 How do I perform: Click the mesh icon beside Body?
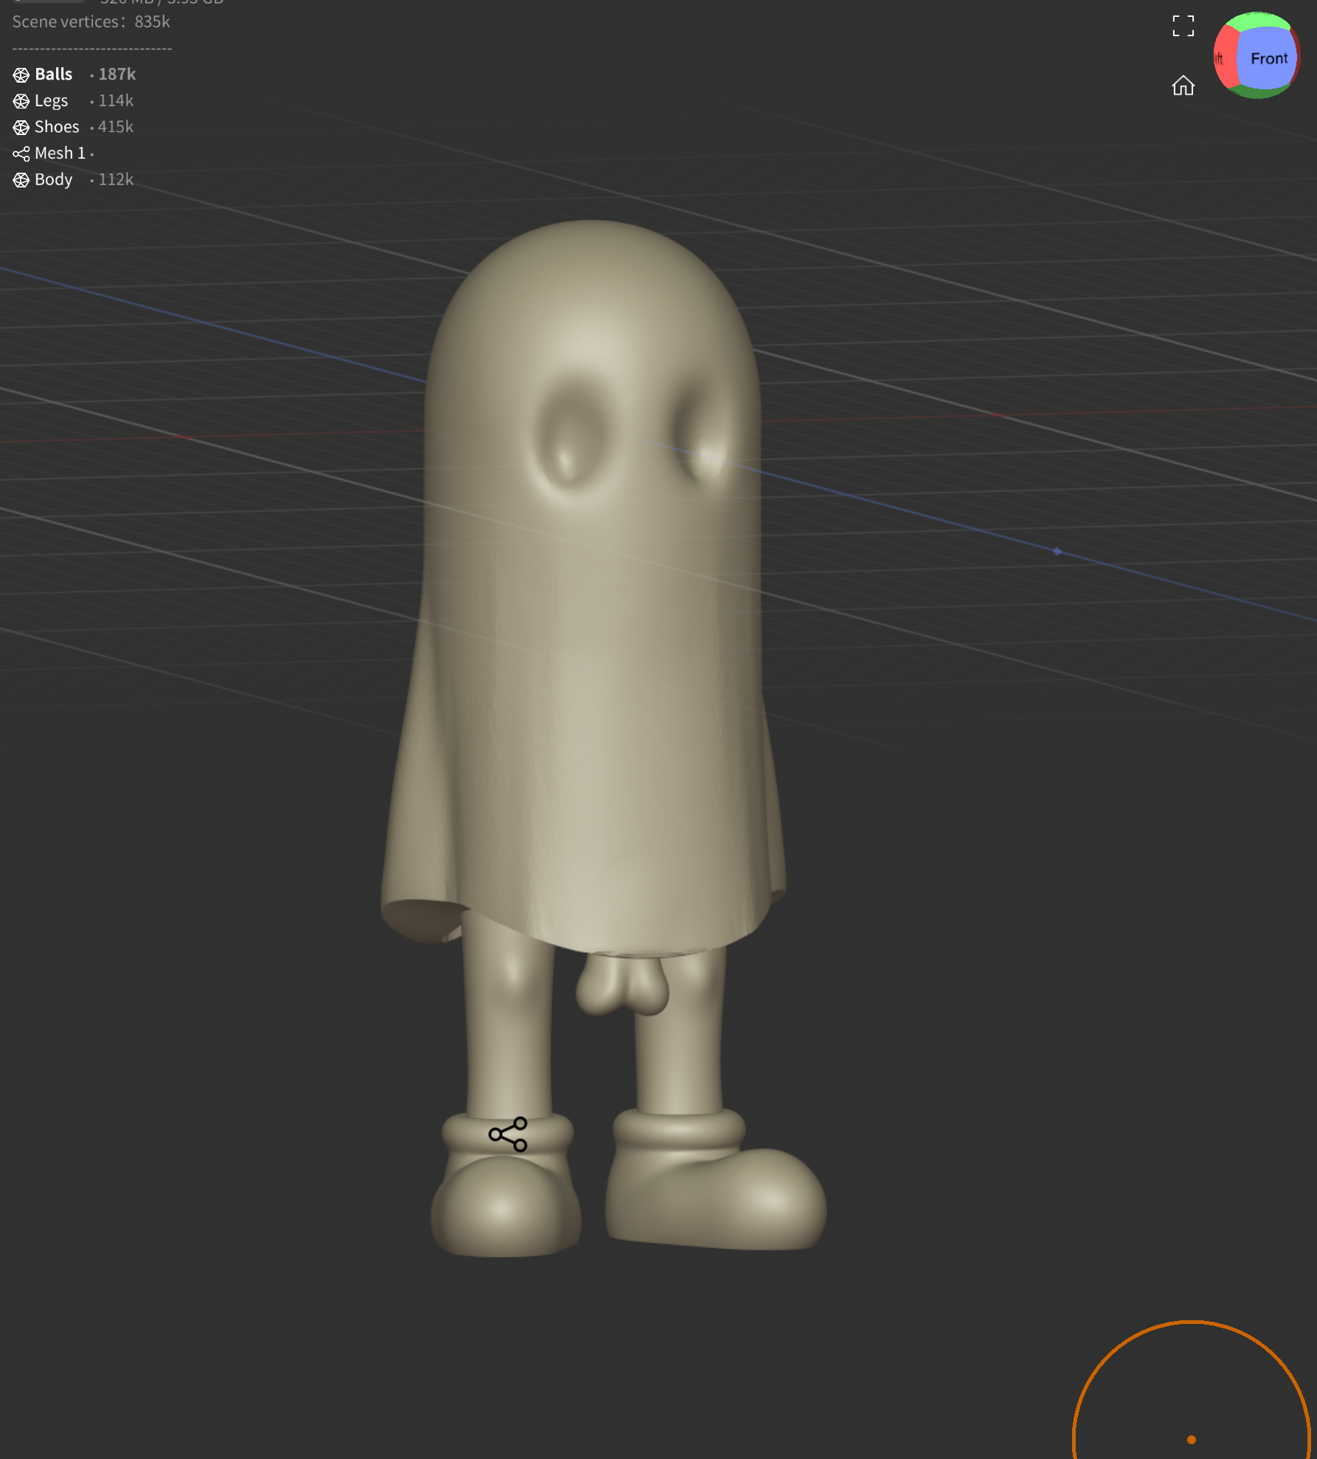[21, 180]
